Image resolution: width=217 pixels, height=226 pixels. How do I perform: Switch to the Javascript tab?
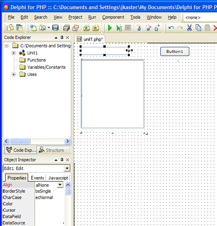coord(58,178)
